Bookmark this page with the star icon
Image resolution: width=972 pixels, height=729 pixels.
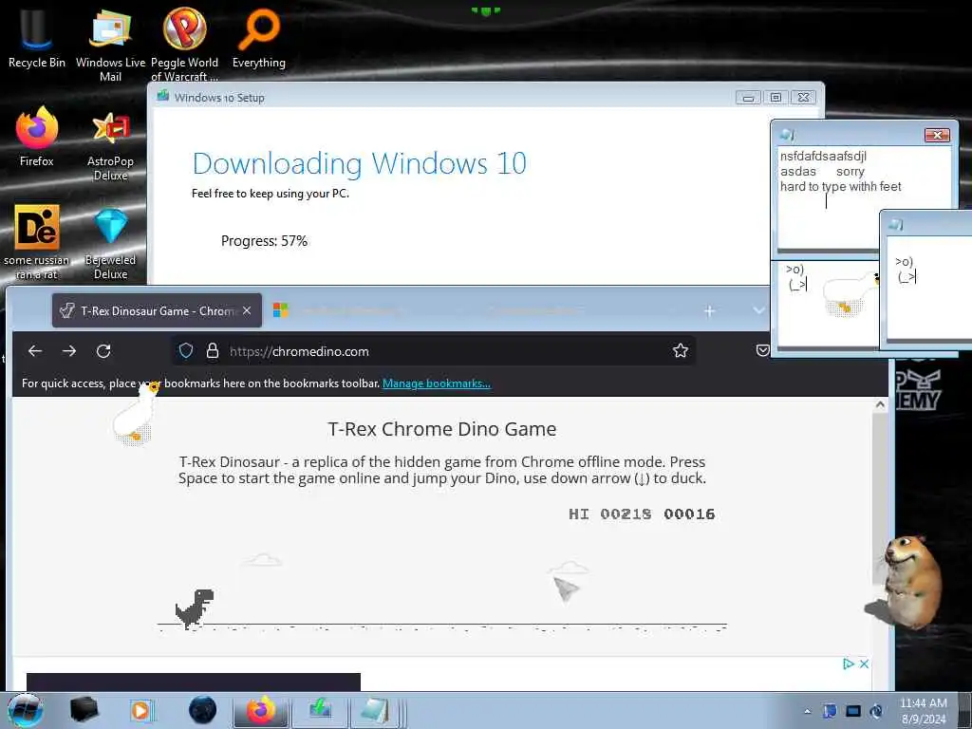point(681,351)
